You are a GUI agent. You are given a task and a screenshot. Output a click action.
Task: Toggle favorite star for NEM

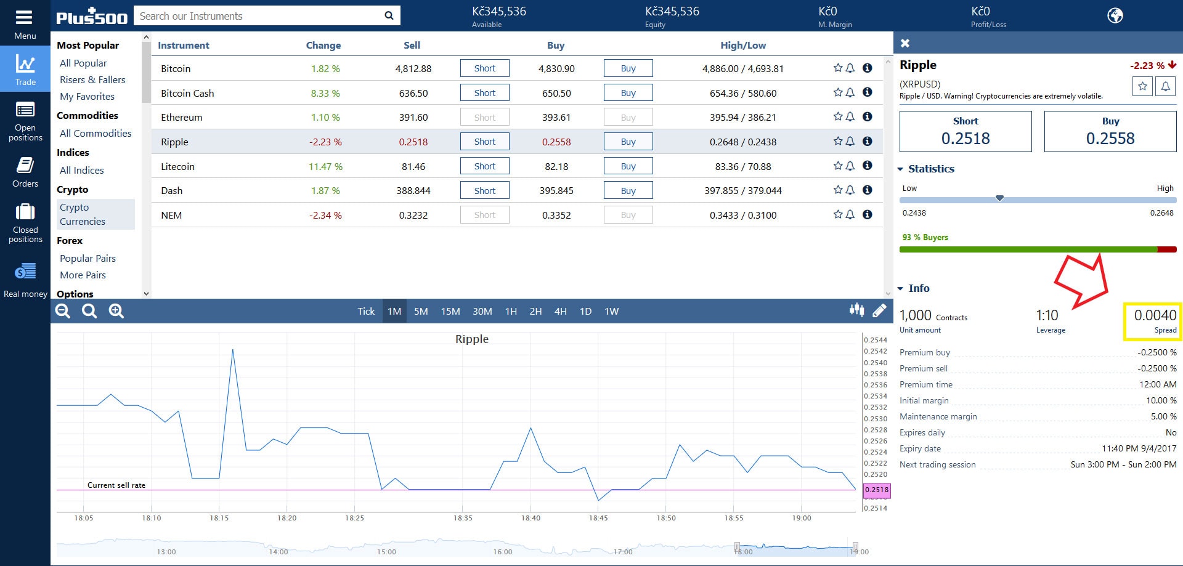point(838,214)
